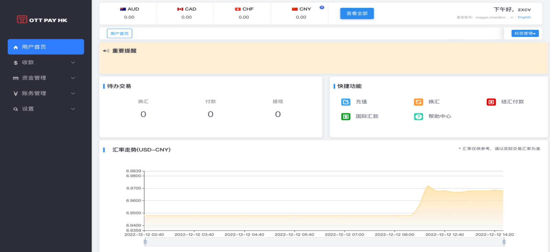Viewport: 550px width, 252px height.
Task: Open the 资金管理 sidebar menu
Action: coord(46,78)
